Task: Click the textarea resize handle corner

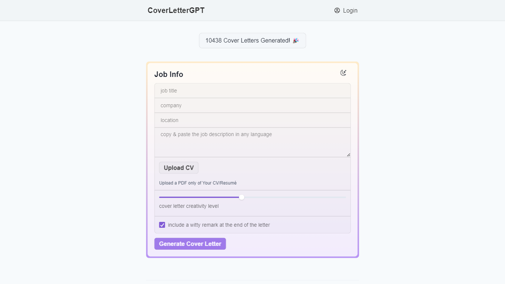Action: coord(348,155)
